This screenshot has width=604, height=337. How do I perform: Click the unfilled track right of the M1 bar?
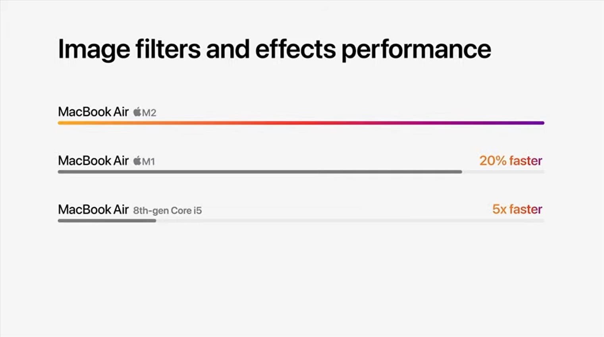tap(503, 172)
